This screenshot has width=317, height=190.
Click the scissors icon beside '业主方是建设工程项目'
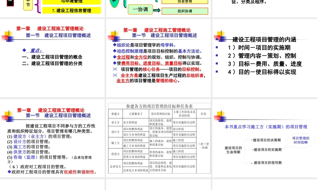pos(115,75)
